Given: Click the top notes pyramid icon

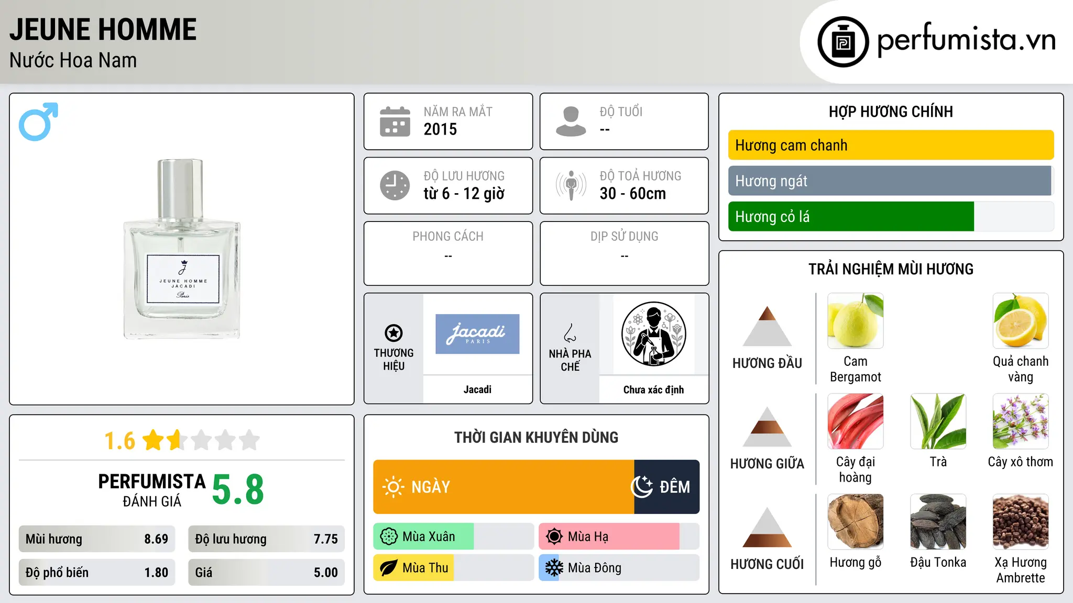Looking at the screenshot, I should [767, 326].
